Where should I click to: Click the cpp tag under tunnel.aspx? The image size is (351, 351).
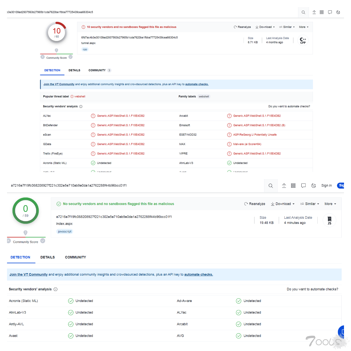click(85, 49)
